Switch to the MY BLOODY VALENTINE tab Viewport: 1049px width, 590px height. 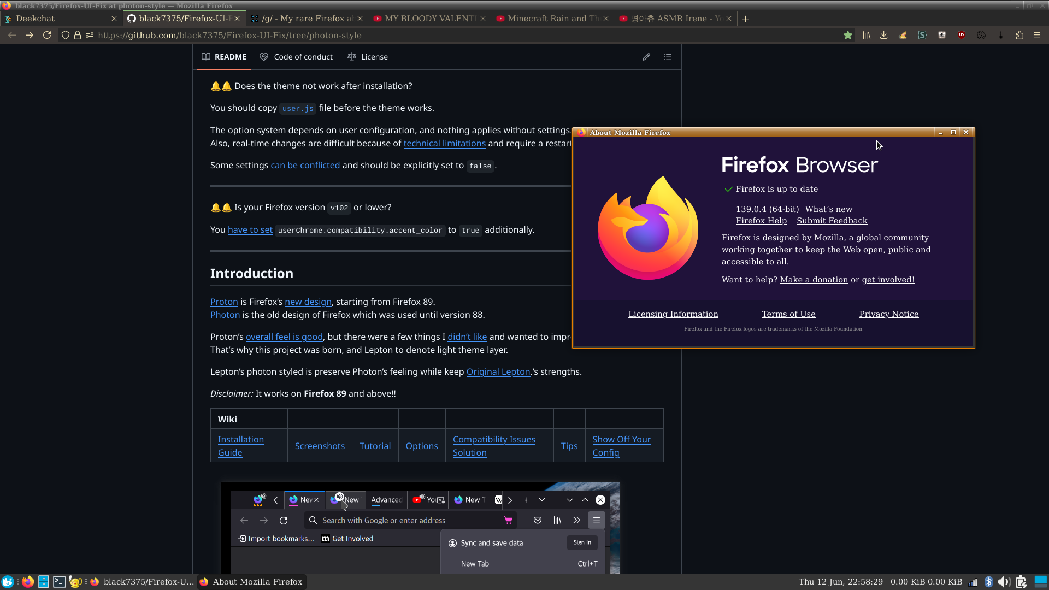(430, 19)
